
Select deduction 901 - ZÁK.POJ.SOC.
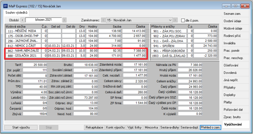184,31
